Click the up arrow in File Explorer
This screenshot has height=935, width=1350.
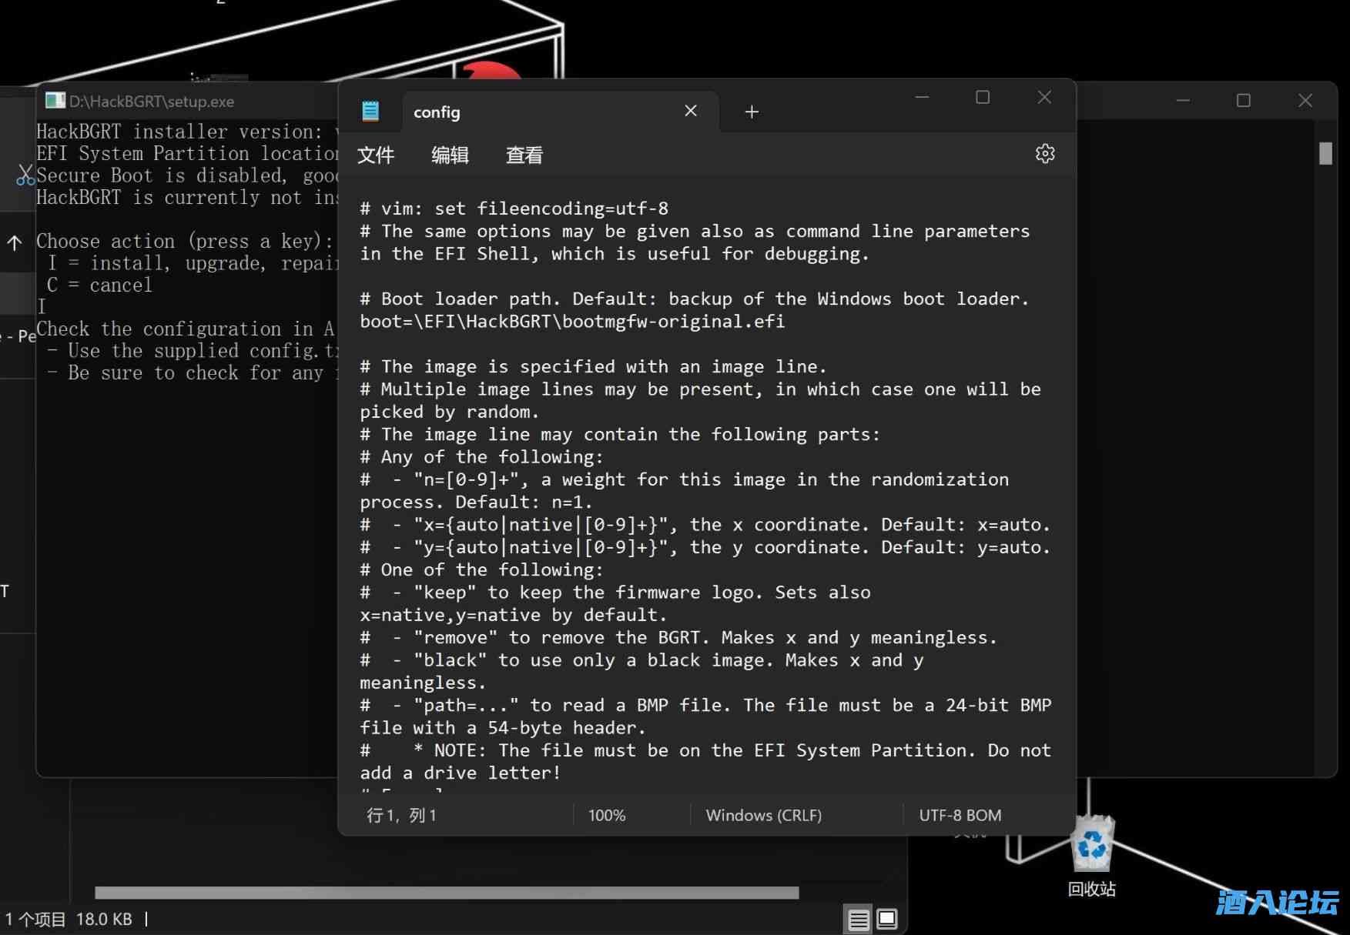[15, 243]
